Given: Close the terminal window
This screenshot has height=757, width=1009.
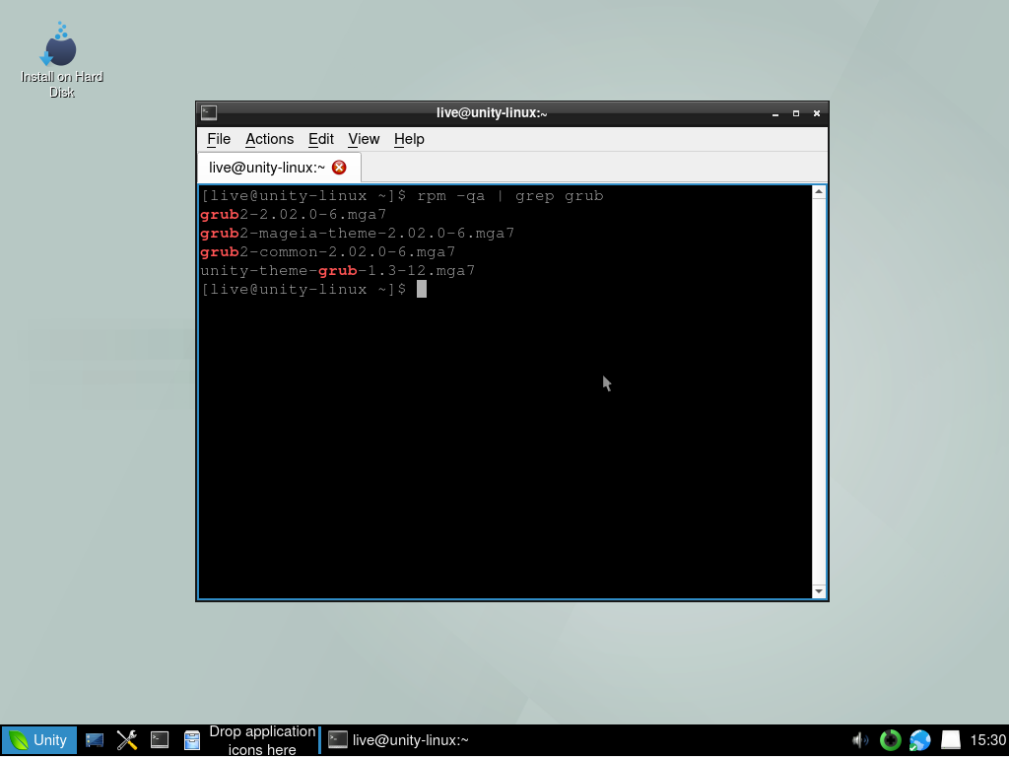Looking at the screenshot, I should point(817,113).
